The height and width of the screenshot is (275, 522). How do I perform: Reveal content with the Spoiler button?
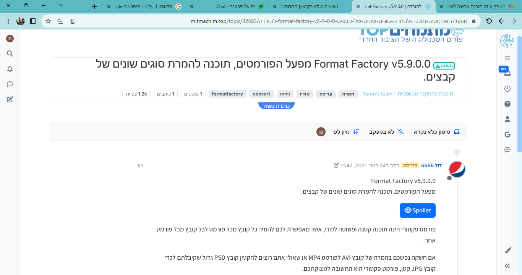[418, 210]
